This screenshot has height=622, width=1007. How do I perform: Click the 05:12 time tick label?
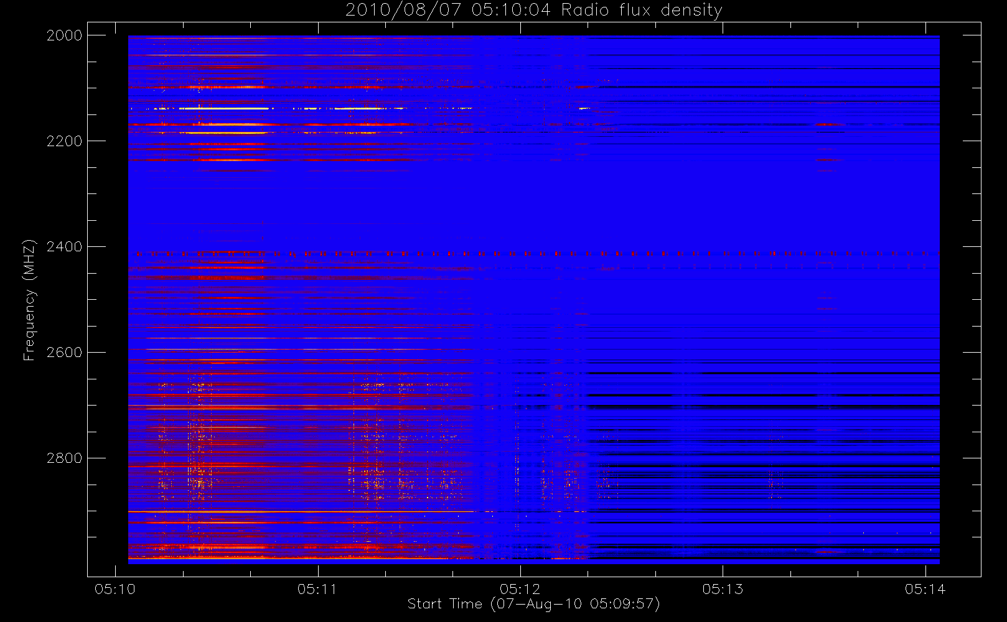pos(520,589)
